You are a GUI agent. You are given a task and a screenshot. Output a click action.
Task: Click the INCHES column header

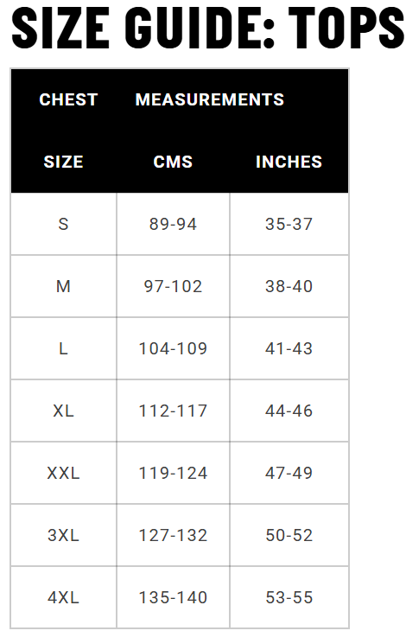[289, 162]
